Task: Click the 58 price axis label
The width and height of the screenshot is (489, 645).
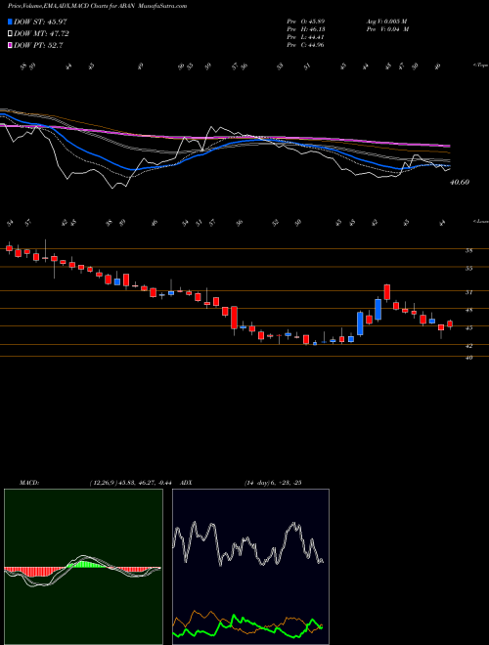Action: pyautogui.click(x=468, y=250)
